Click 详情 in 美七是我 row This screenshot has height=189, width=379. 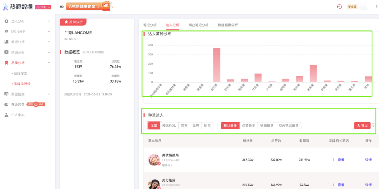[368, 185]
